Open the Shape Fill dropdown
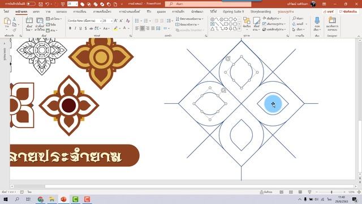Screen dimensions: 362x204 pyautogui.click(x=272, y=18)
